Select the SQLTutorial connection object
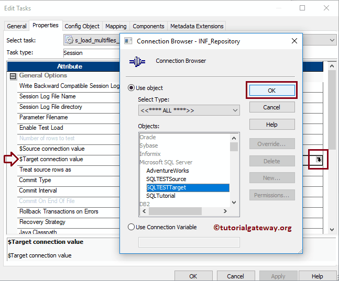 pyautogui.click(x=161, y=196)
